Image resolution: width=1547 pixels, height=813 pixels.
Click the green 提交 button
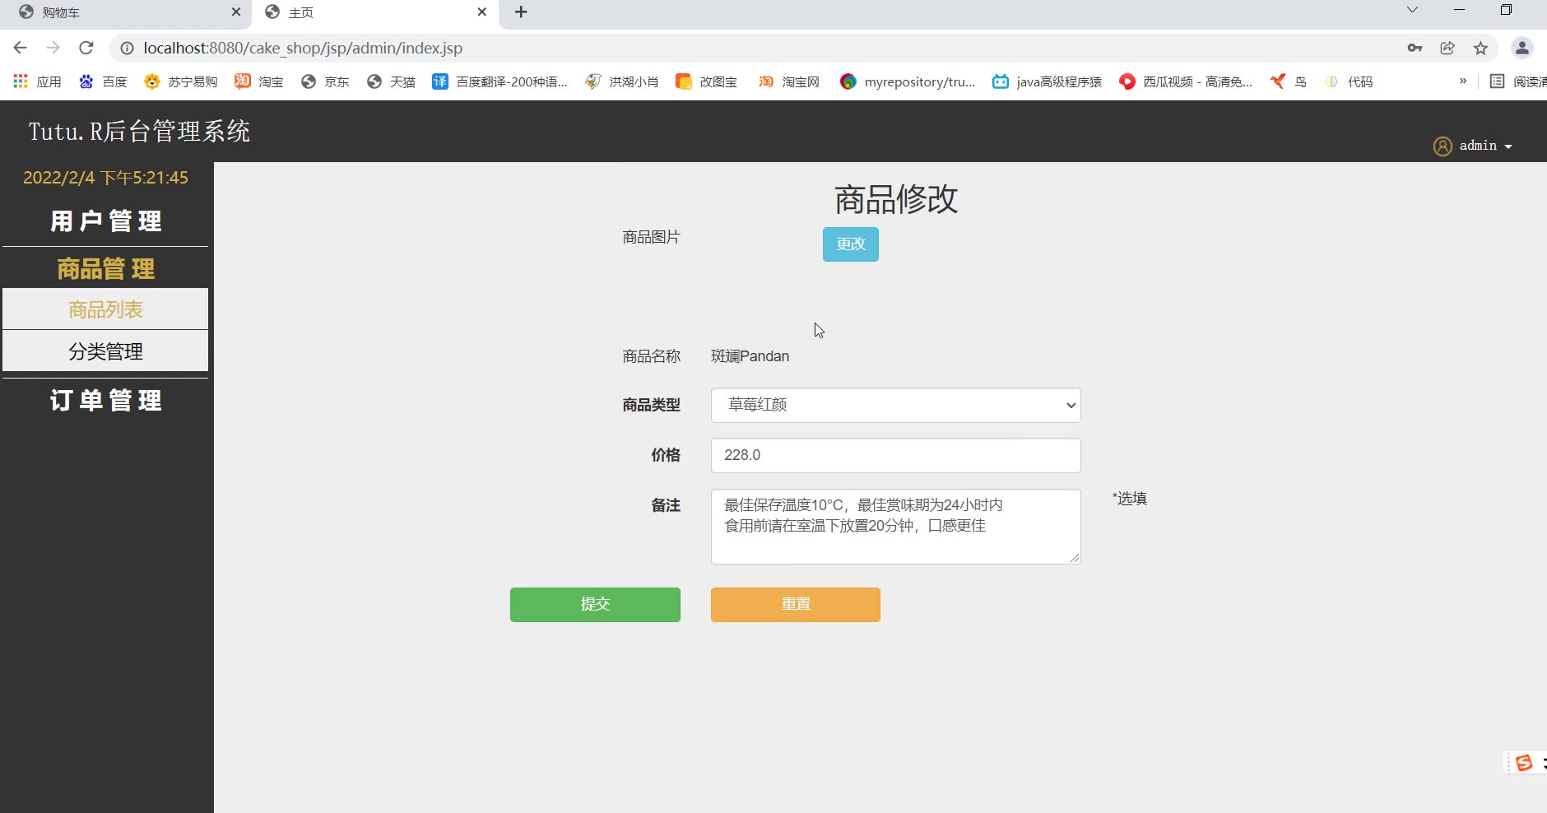pos(595,604)
